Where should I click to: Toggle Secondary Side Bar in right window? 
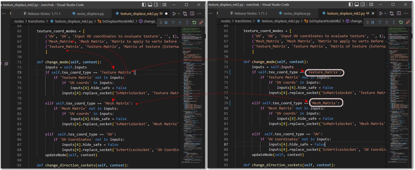tap(363, 5)
